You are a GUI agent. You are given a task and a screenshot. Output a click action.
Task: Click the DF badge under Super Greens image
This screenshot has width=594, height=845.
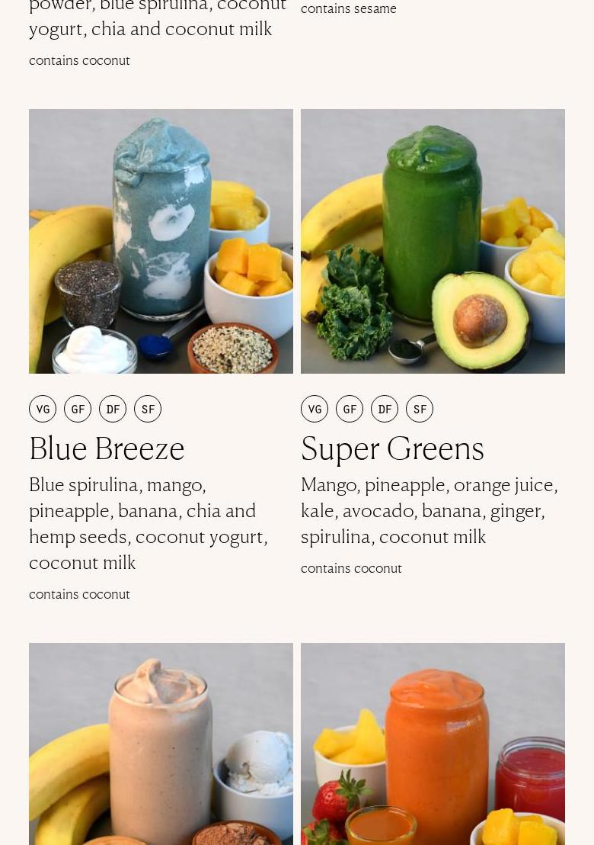click(x=384, y=409)
